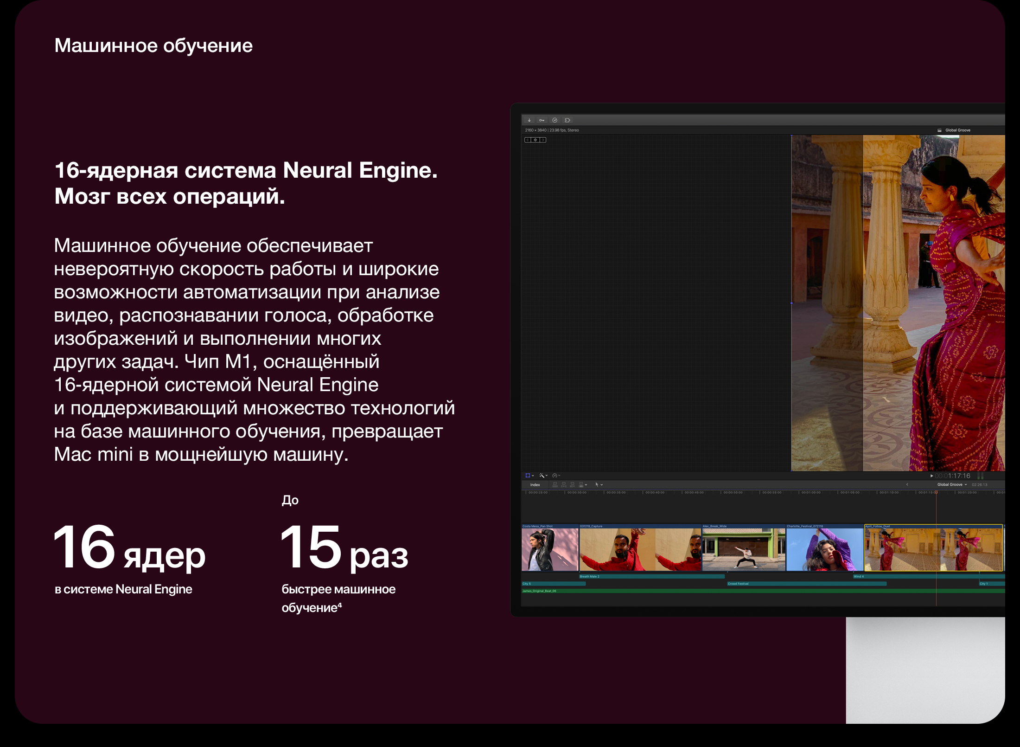Screen dimensions: 1020x747
Task: Click the insert clip edit icon
Action: (564, 484)
